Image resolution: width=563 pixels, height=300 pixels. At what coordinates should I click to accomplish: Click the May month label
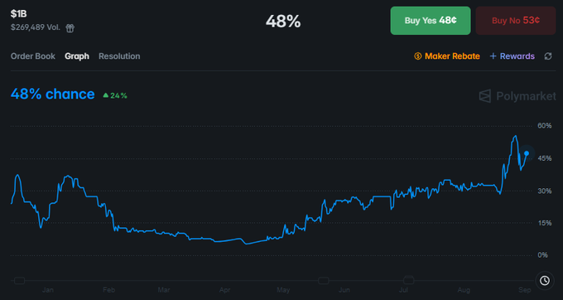283,290
